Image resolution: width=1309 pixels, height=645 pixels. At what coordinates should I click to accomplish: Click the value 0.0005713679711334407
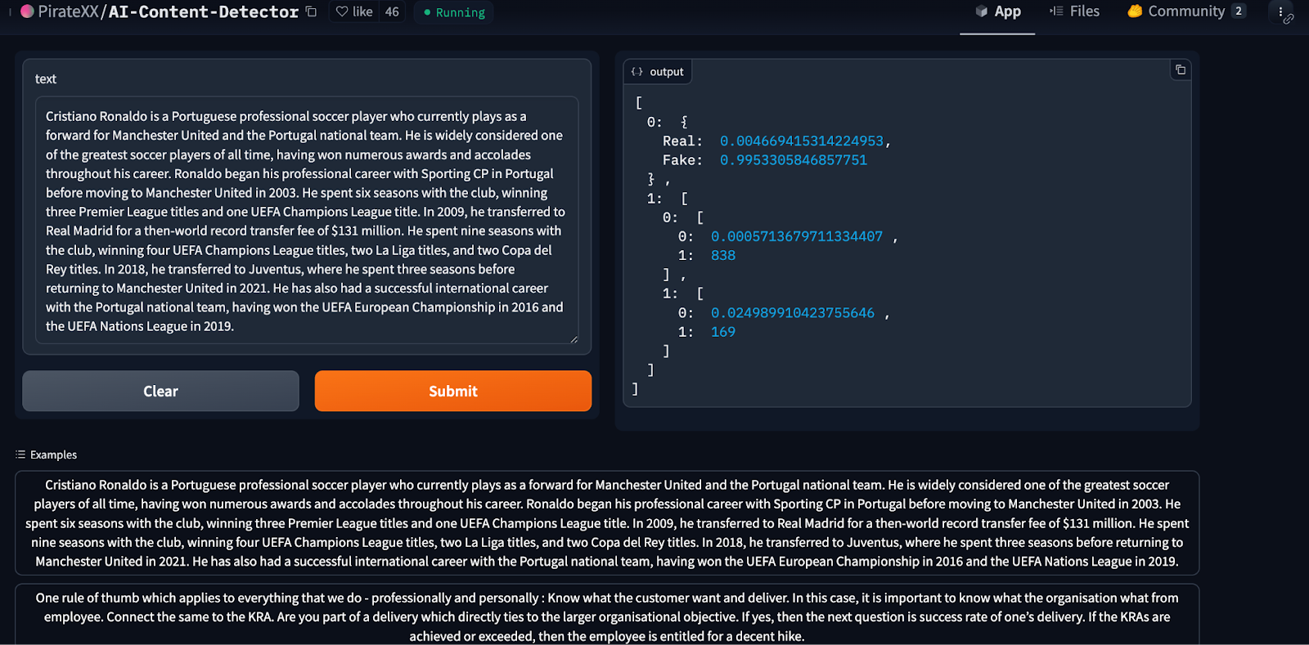click(x=797, y=236)
